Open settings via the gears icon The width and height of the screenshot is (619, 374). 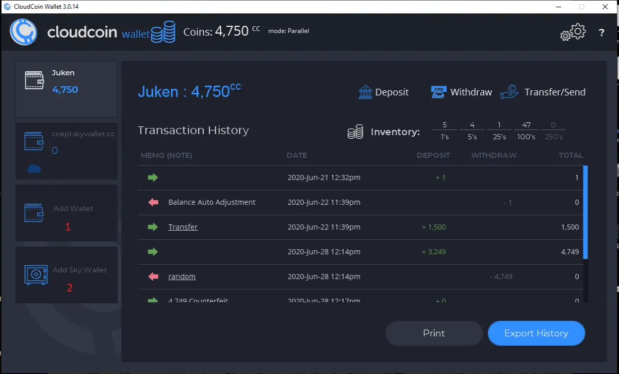(x=573, y=32)
